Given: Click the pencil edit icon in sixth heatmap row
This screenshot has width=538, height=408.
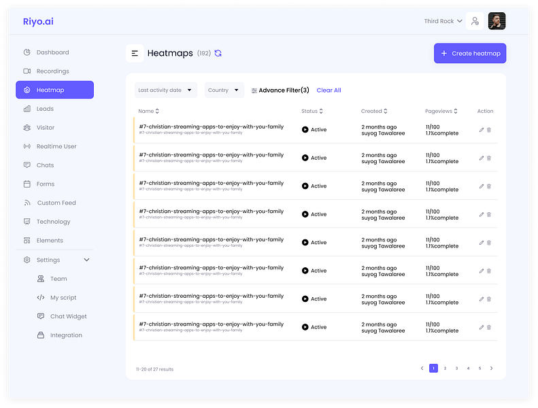Looking at the screenshot, I should [482, 271].
